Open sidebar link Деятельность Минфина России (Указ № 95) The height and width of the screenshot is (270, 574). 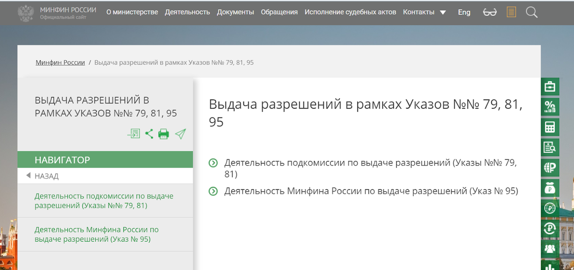point(97,235)
